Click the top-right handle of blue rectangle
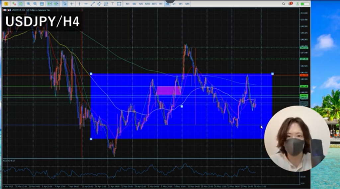The height and width of the screenshot is (189, 340). [x=272, y=74]
